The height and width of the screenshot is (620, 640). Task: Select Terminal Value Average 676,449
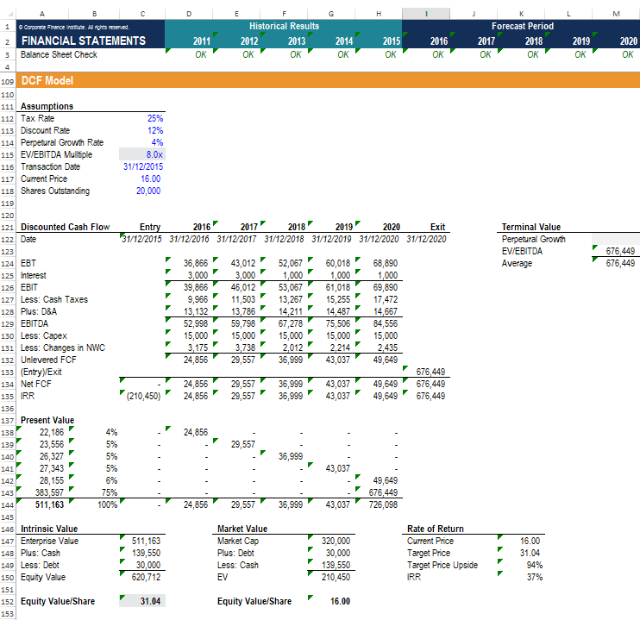pos(620,263)
